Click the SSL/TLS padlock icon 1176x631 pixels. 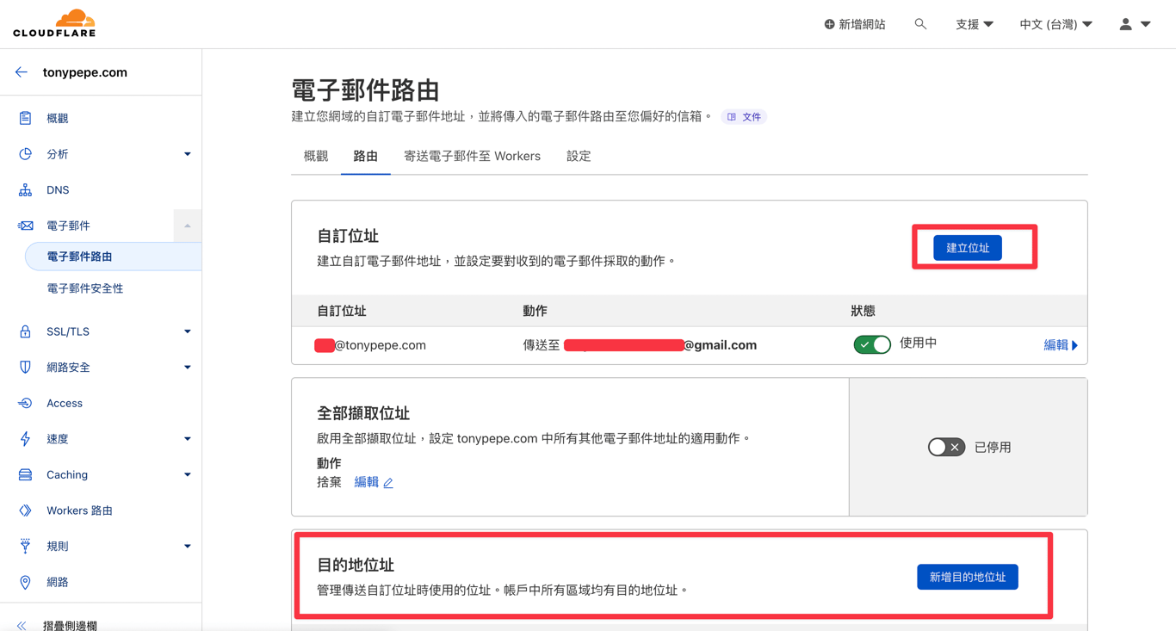point(25,331)
